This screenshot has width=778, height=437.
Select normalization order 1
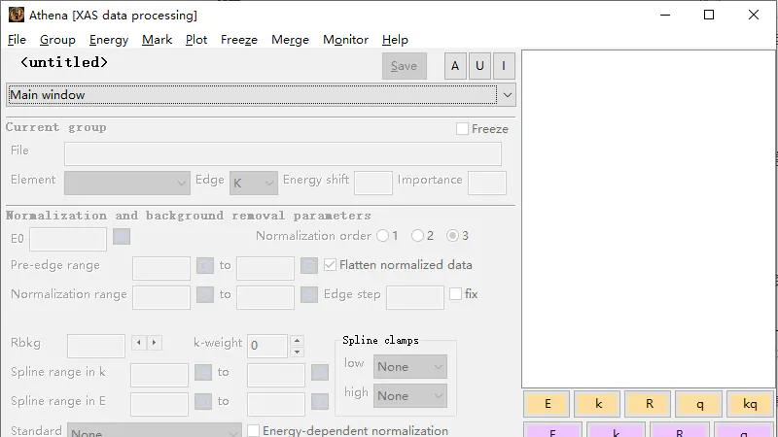click(382, 236)
